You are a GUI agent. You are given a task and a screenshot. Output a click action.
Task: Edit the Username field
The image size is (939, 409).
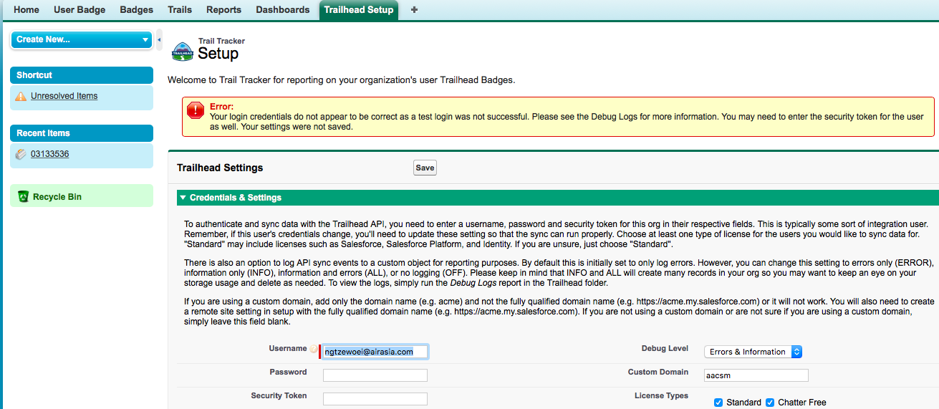(375, 352)
